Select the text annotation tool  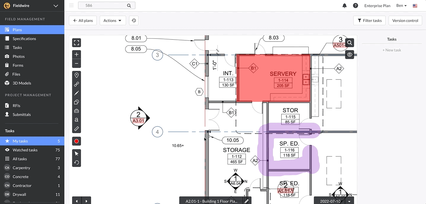tap(76, 119)
